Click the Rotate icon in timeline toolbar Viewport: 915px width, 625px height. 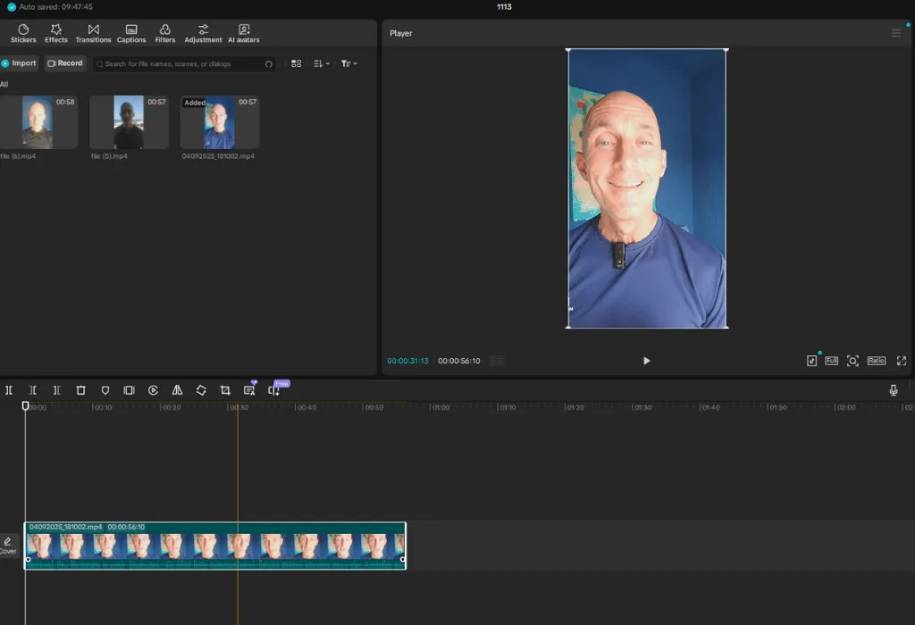tap(201, 390)
